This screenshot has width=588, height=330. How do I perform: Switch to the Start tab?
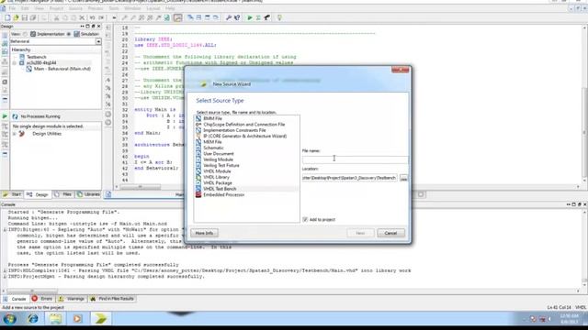point(12,194)
